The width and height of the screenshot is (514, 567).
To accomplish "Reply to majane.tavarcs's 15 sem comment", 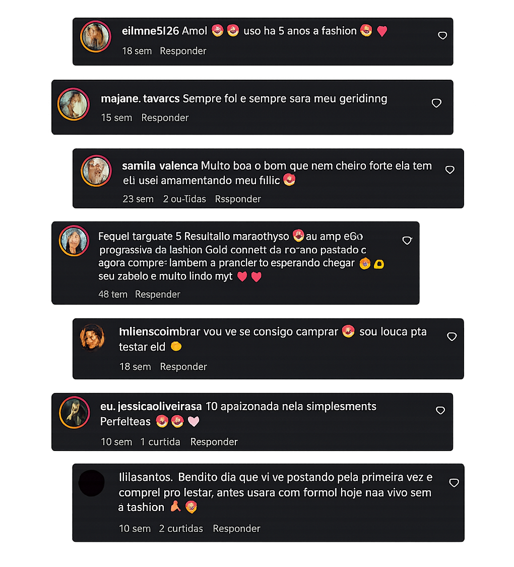I will [x=165, y=118].
